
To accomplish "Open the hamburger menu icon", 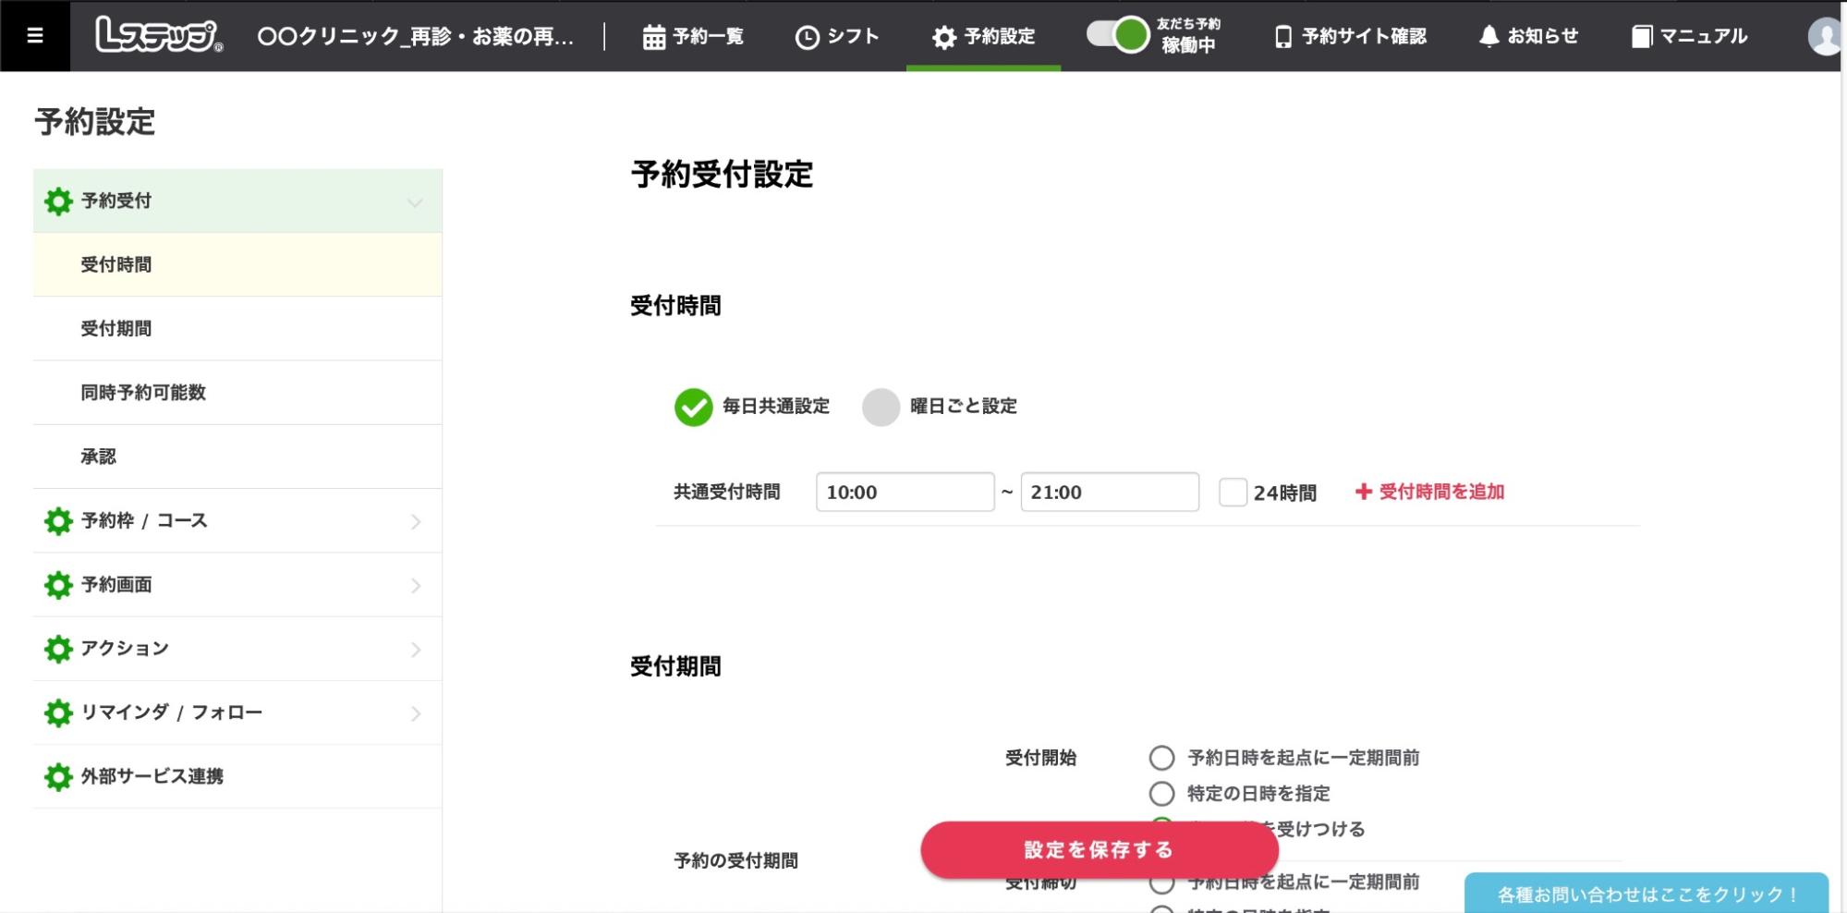I will coord(35,36).
